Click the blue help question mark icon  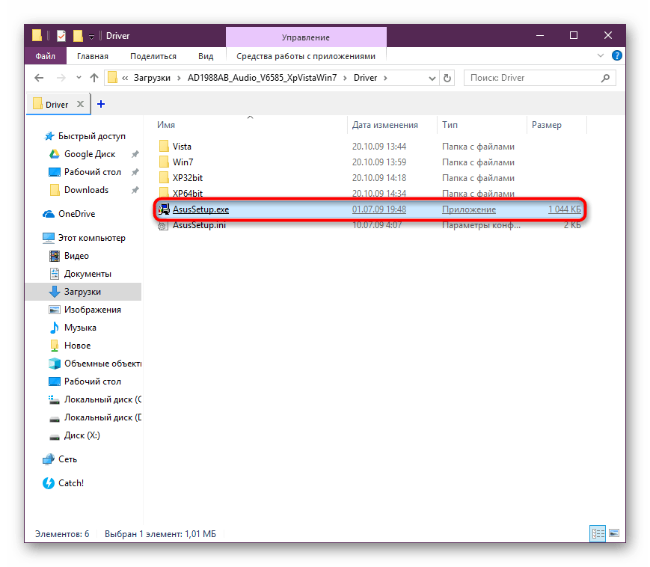[x=616, y=56]
